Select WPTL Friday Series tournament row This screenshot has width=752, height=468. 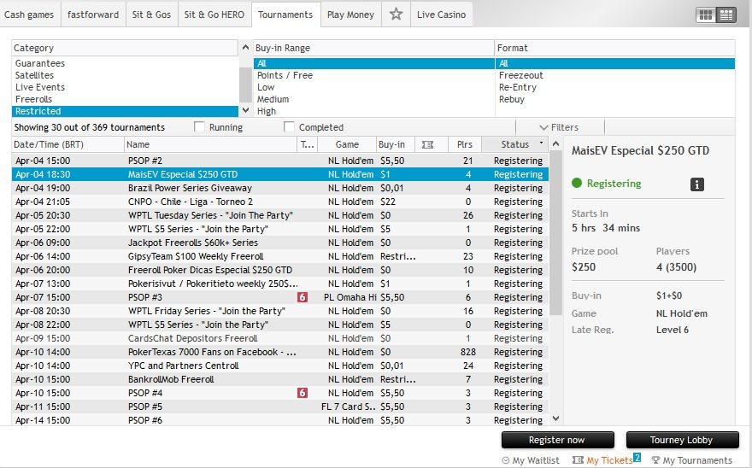coord(280,311)
